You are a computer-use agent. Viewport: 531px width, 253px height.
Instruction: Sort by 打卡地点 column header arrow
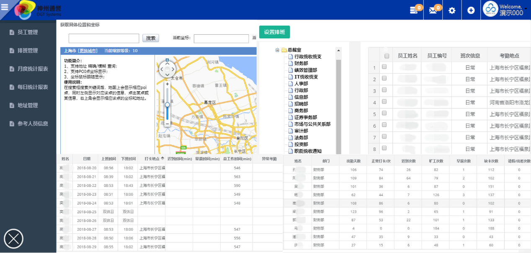[x=162, y=159]
